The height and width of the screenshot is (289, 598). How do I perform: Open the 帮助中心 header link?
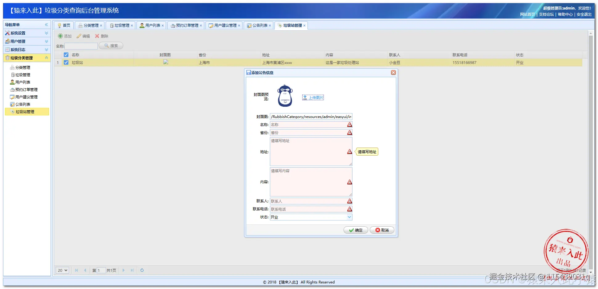tap(565, 14)
